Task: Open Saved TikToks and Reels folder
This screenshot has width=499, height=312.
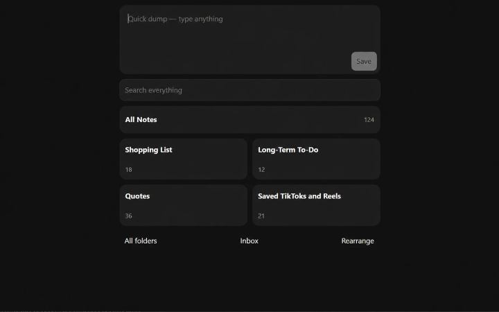Action: click(x=316, y=205)
